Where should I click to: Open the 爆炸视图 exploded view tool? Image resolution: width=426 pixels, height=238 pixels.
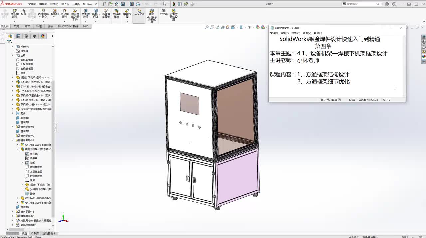pyautogui.click(x=127, y=15)
